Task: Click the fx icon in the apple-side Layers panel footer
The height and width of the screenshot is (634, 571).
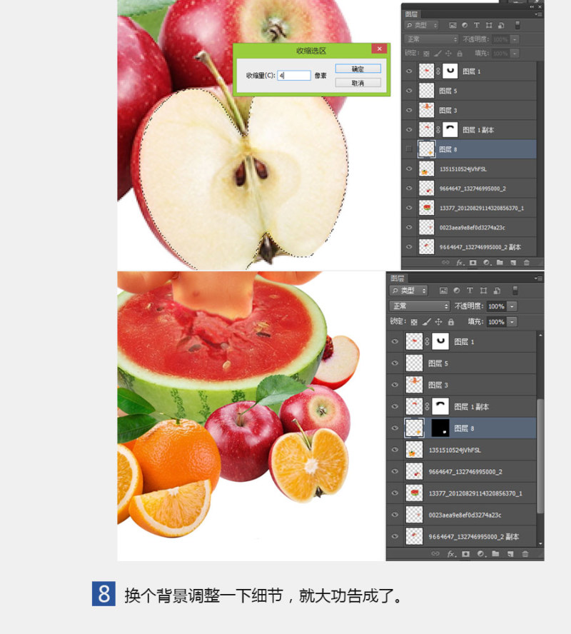Action: click(x=460, y=263)
